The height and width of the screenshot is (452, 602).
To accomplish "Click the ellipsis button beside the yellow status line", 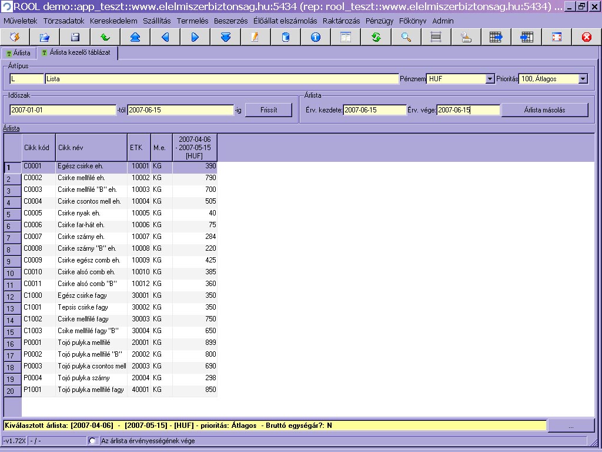I will pyautogui.click(x=570, y=425).
